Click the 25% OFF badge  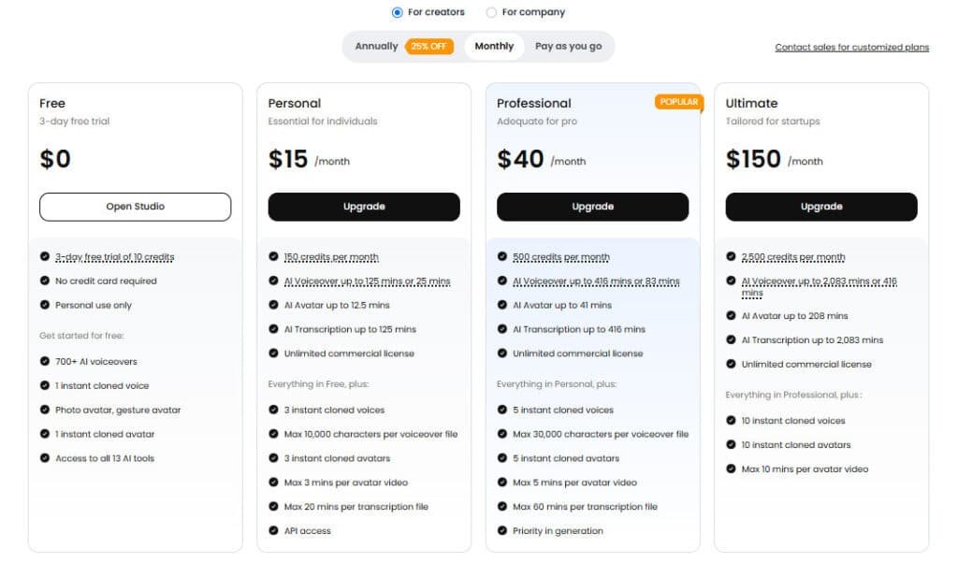pos(429,46)
